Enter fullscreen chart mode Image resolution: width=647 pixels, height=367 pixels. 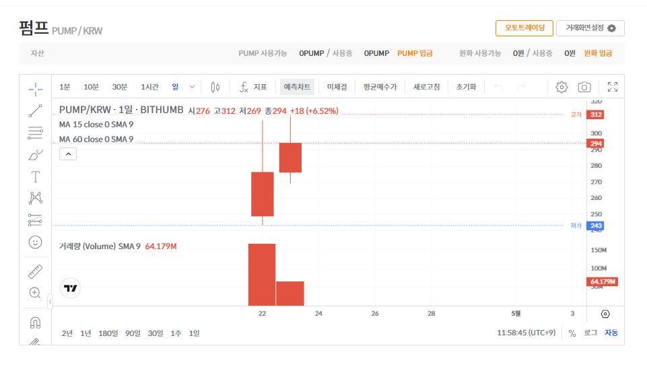(x=613, y=87)
